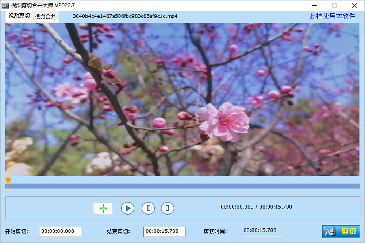Click the orange playhead marker on timeline

pos(8,181)
